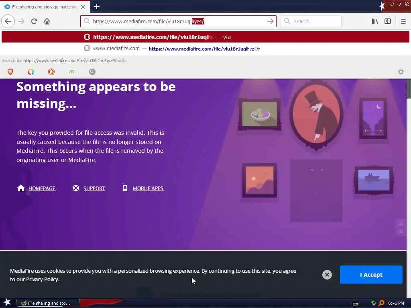Accept cookies with I Accept button

point(371,274)
